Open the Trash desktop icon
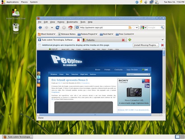Screen dimensions: 185x139 [x=16, y=28]
